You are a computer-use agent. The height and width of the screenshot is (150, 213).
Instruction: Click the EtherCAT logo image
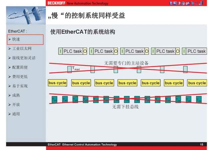26,15
